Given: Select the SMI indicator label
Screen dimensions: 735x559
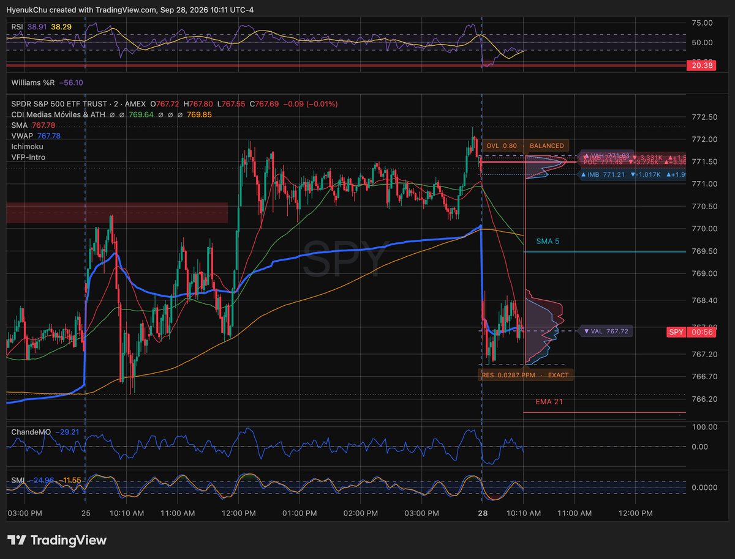Looking at the screenshot, I should (18, 481).
